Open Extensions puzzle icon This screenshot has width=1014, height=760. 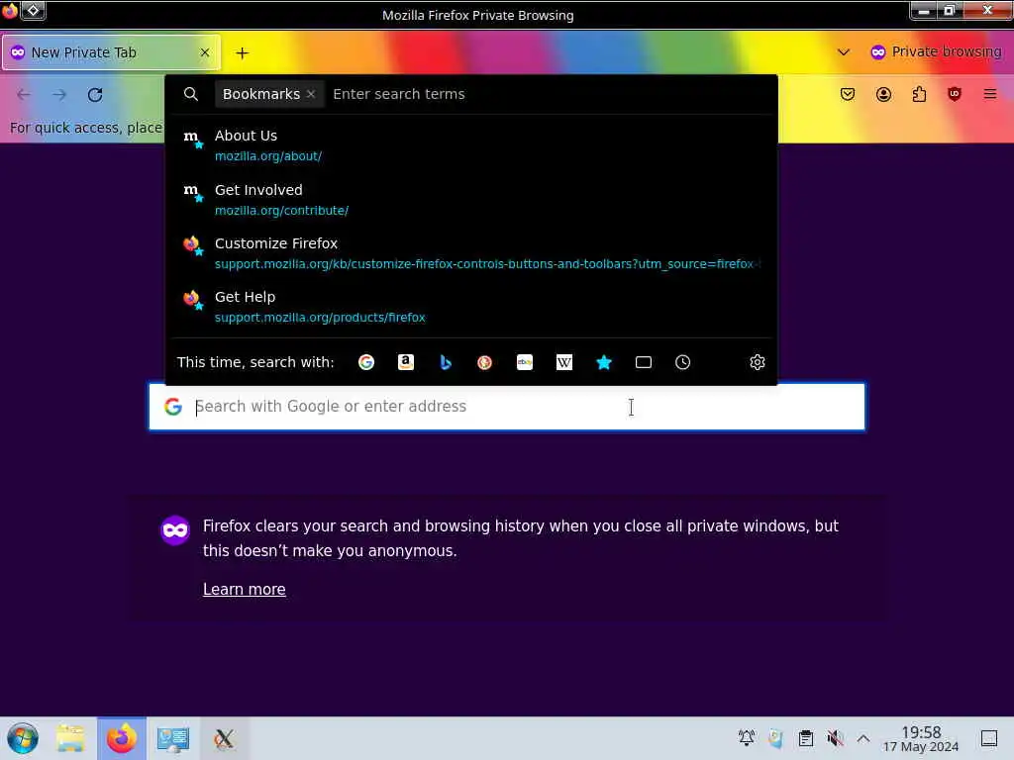tap(919, 94)
